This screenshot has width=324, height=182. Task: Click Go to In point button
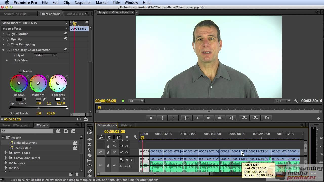187,118
